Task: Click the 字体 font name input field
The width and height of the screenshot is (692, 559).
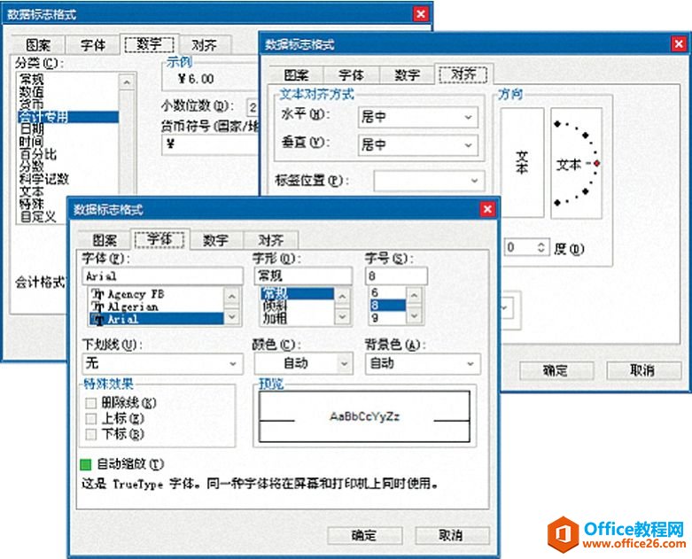Action: [162, 276]
